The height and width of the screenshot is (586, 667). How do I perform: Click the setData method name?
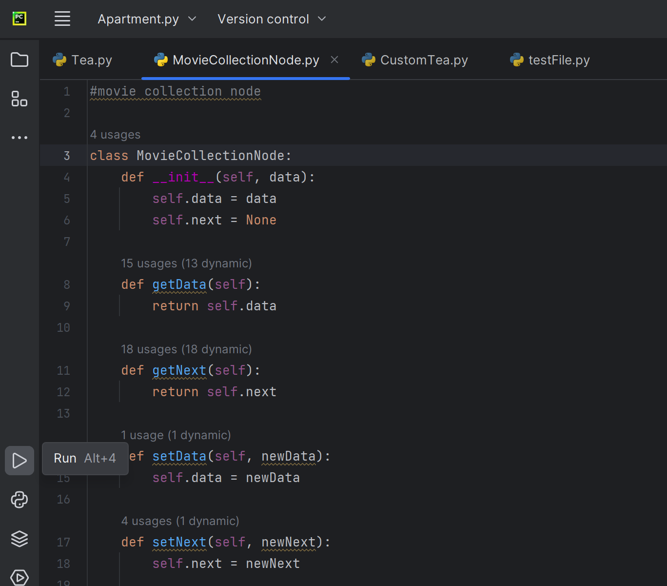tap(179, 456)
